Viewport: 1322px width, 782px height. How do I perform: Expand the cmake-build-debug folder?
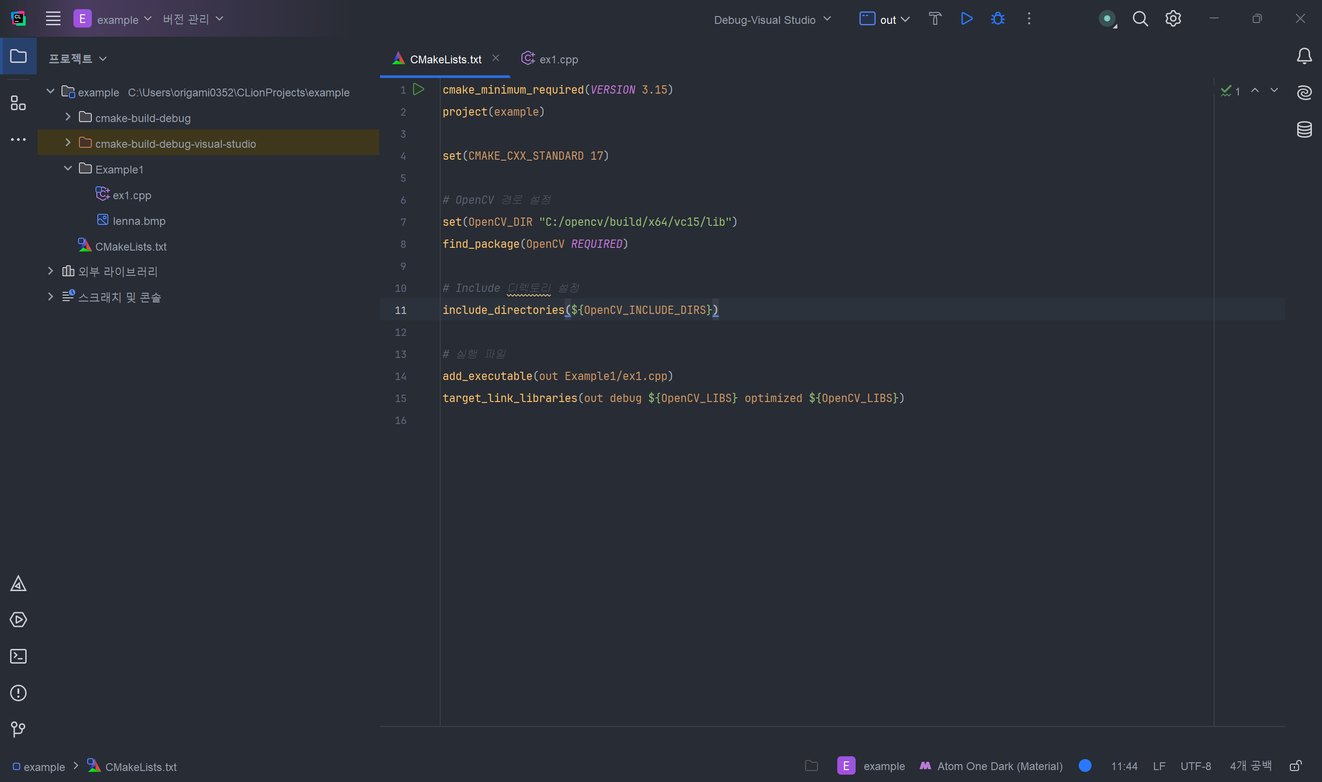pos(68,117)
